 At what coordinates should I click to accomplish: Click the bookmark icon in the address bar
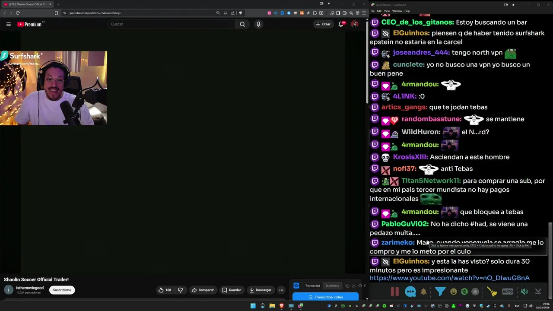tap(56, 13)
